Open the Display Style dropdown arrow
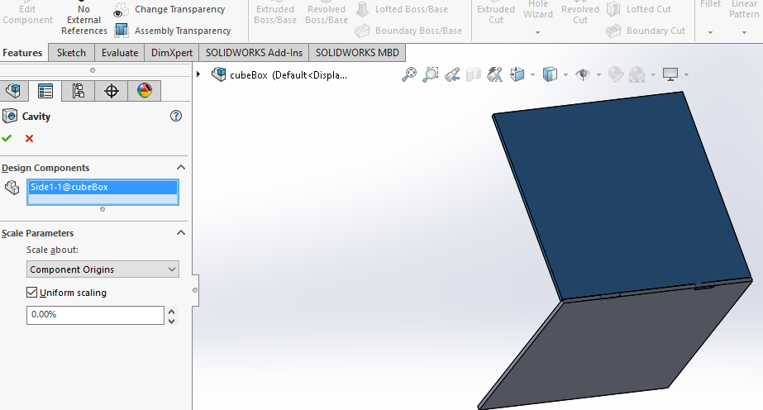The width and height of the screenshot is (763, 410). [565, 75]
